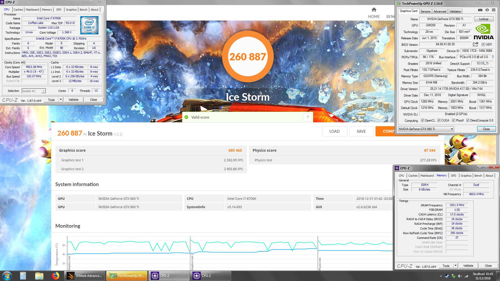
Task: Click the SAVE button in 3DMark
Action: coord(361,131)
